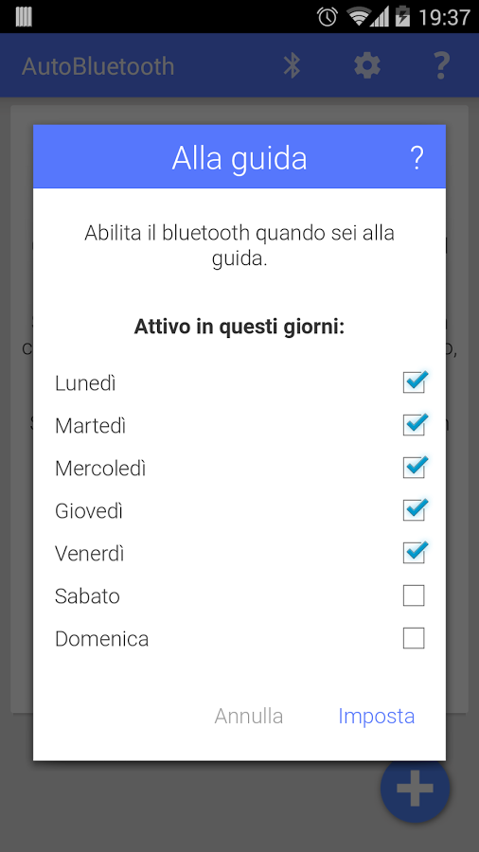The height and width of the screenshot is (852, 479).
Task: Uncheck the Mercoledì checkbox
Action: [x=414, y=468]
